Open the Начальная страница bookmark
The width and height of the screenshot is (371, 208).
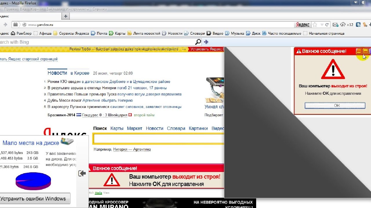[x=324, y=34]
